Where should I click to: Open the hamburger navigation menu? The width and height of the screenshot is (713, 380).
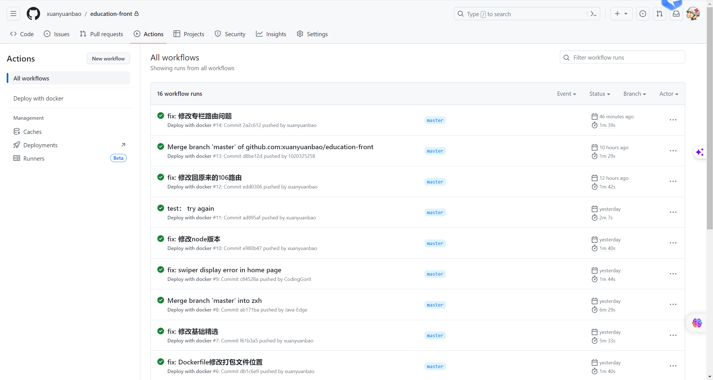pyautogui.click(x=13, y=14)
